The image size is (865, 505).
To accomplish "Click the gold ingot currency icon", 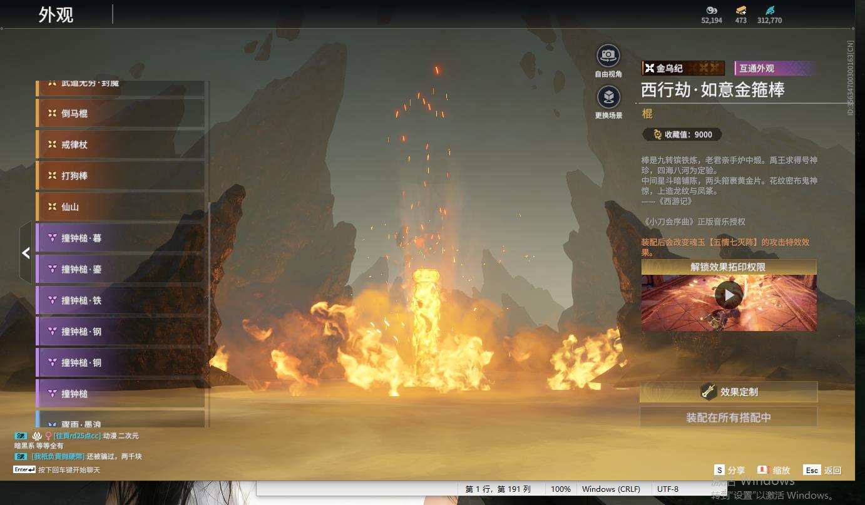I will click(741, 10).
